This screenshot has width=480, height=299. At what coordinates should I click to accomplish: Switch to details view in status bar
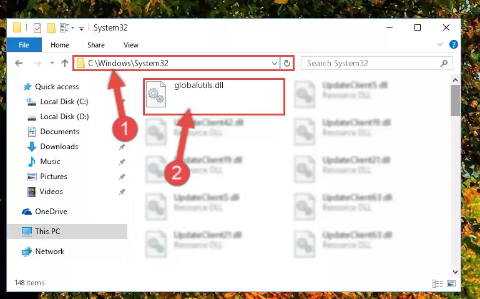438,283
